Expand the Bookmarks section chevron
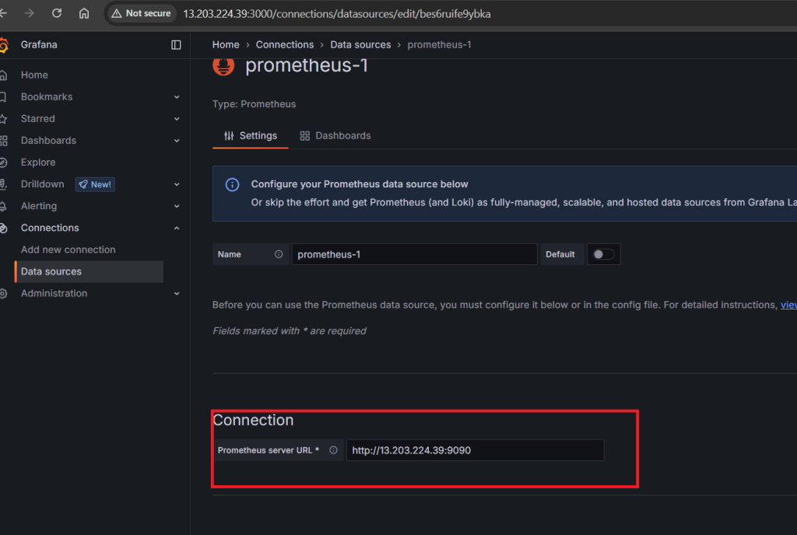The height and width of the screenshot is (535, 797). pyautogui.click(x=177, y=97)
